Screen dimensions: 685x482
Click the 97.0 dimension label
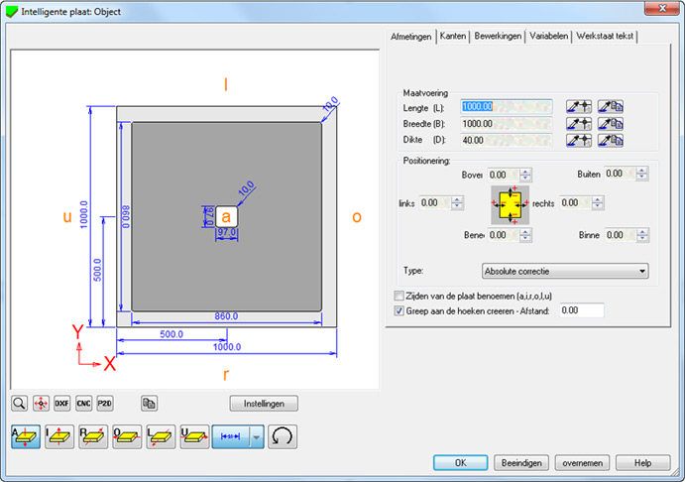[227, 232]
